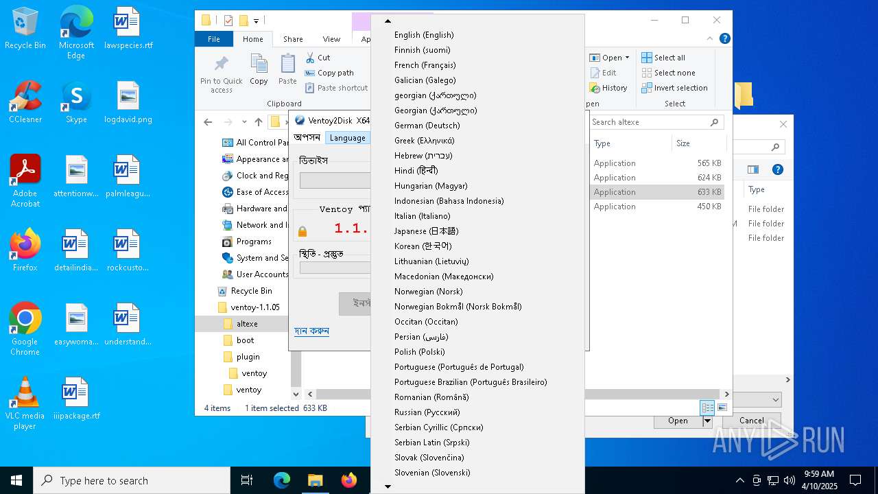
Task: Click the Cut scissors command
Action: tap(318, 58)
